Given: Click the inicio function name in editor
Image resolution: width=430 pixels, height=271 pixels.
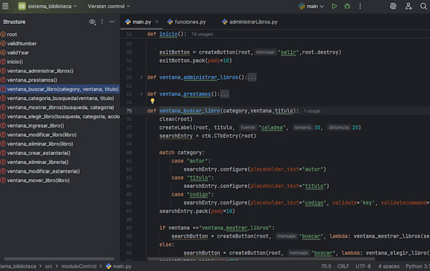Looking at the screenshot, I should click(168, 34).
